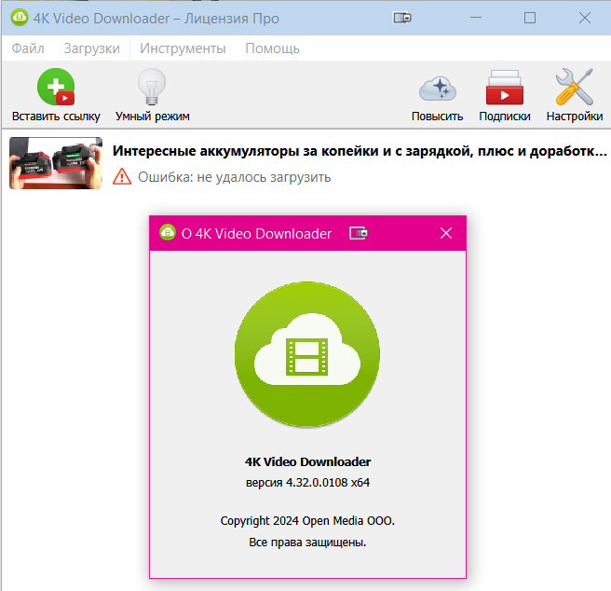This screenshot has width=611, height=591.
Task: Click app icon in main title bar
Action: point(19,19)
